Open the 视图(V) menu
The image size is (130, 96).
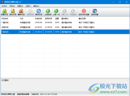point(20,6)
